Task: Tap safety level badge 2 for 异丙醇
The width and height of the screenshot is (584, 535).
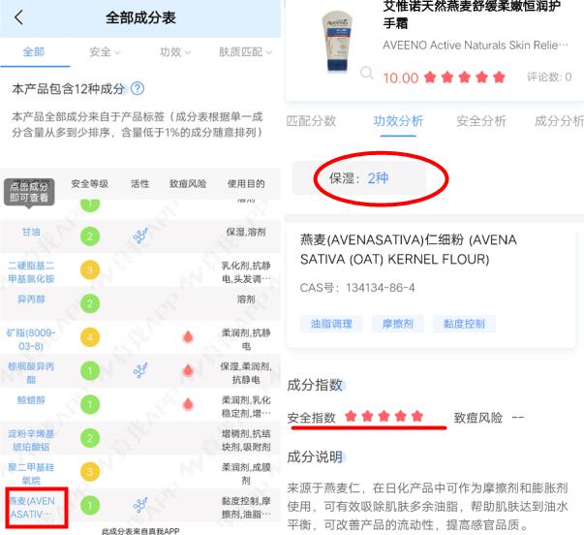Action: (x=90, y=303)
